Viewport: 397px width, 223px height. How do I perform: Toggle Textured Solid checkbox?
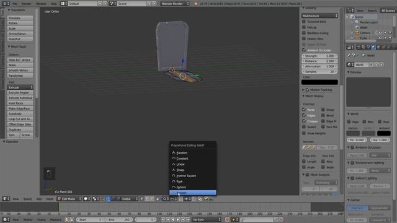(304, 22)
